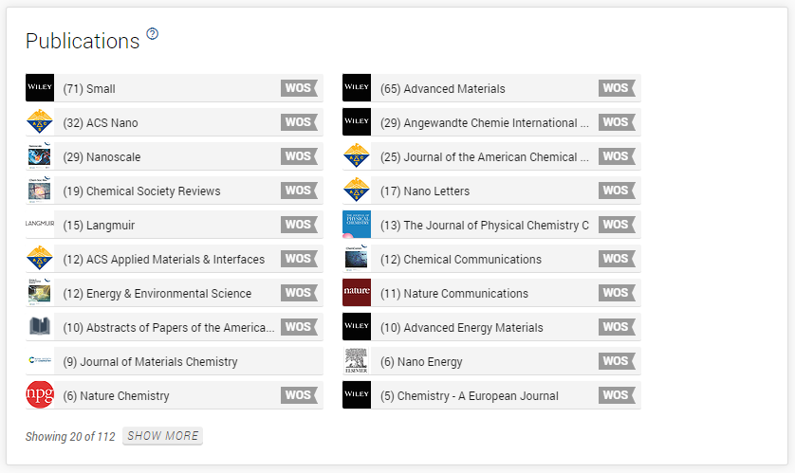Click the nature logo beside Nature Communications
795x473 pixels.
(357, 292)
